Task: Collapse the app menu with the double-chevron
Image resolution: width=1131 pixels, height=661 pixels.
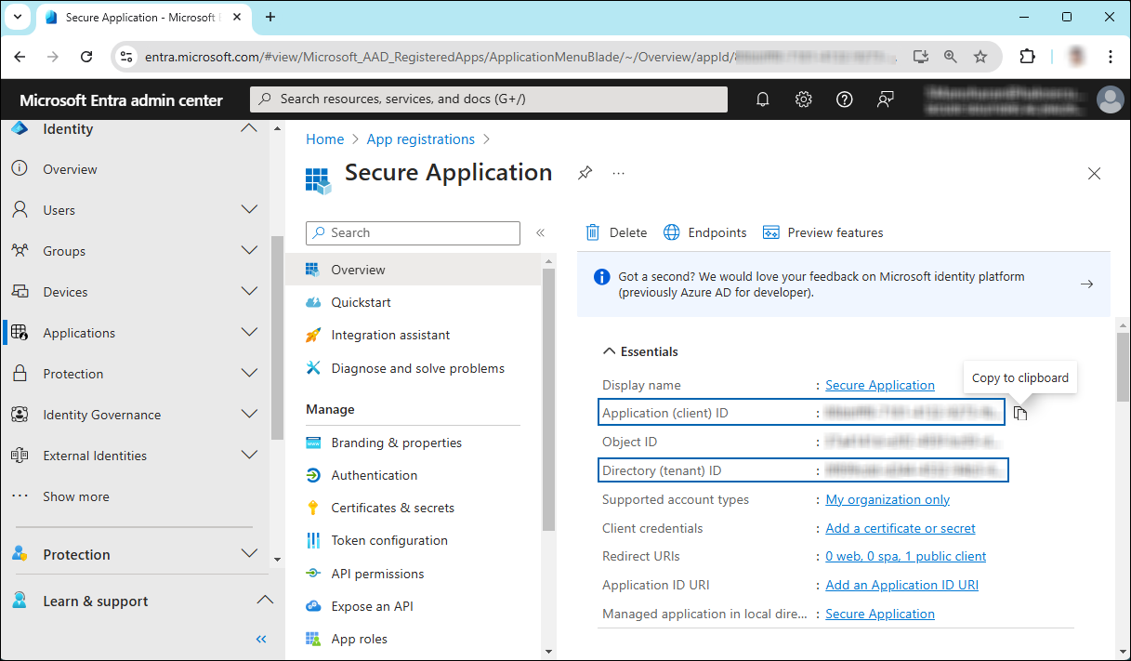Action: pos(540,233)
